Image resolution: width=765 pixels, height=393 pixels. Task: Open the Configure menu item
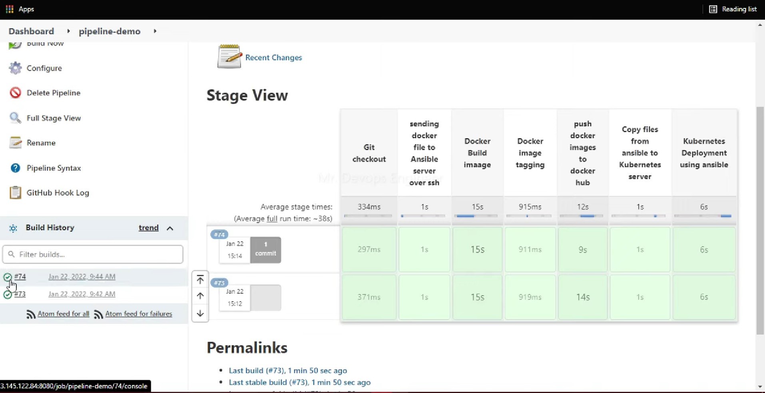[44, 68]
